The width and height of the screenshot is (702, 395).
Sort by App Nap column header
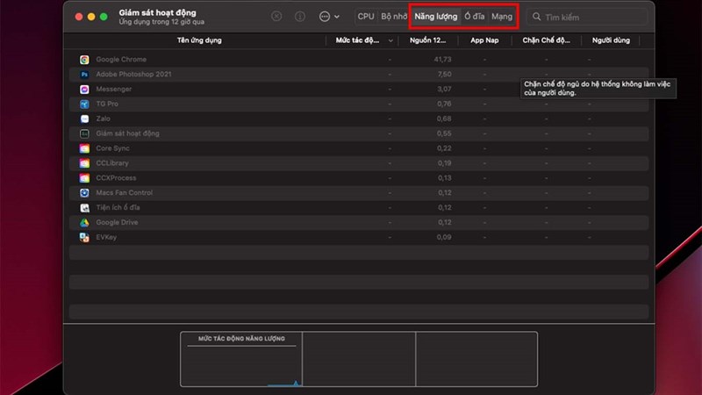tap(484, 40)
